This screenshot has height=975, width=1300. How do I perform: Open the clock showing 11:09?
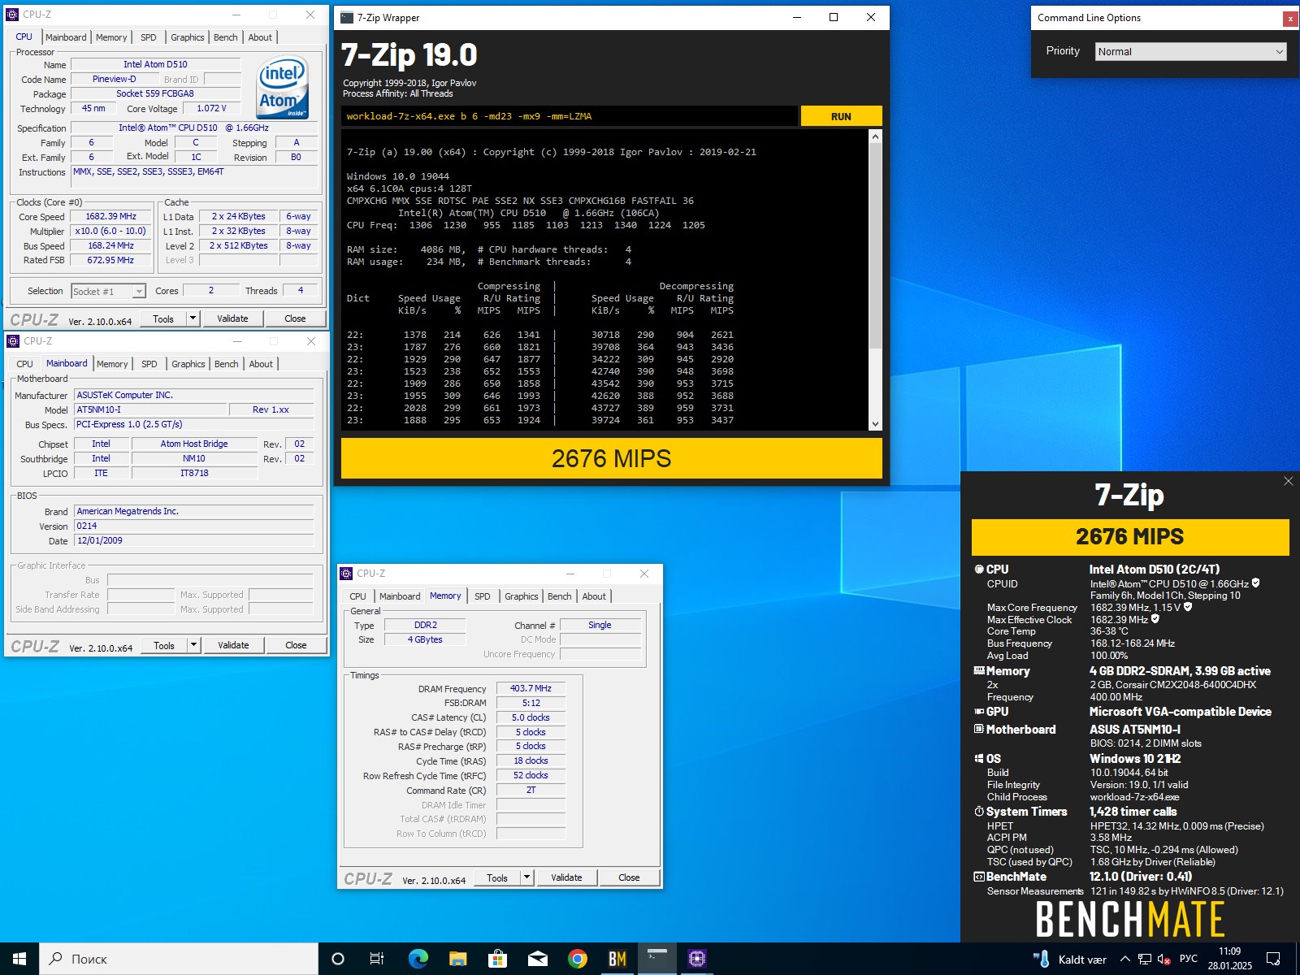[x=1229, y=960]
